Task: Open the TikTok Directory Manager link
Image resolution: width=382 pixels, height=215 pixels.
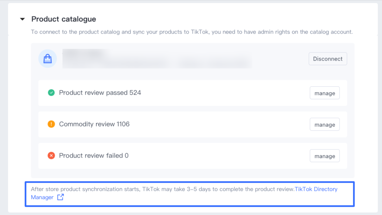Action: (x=316, y=189)
